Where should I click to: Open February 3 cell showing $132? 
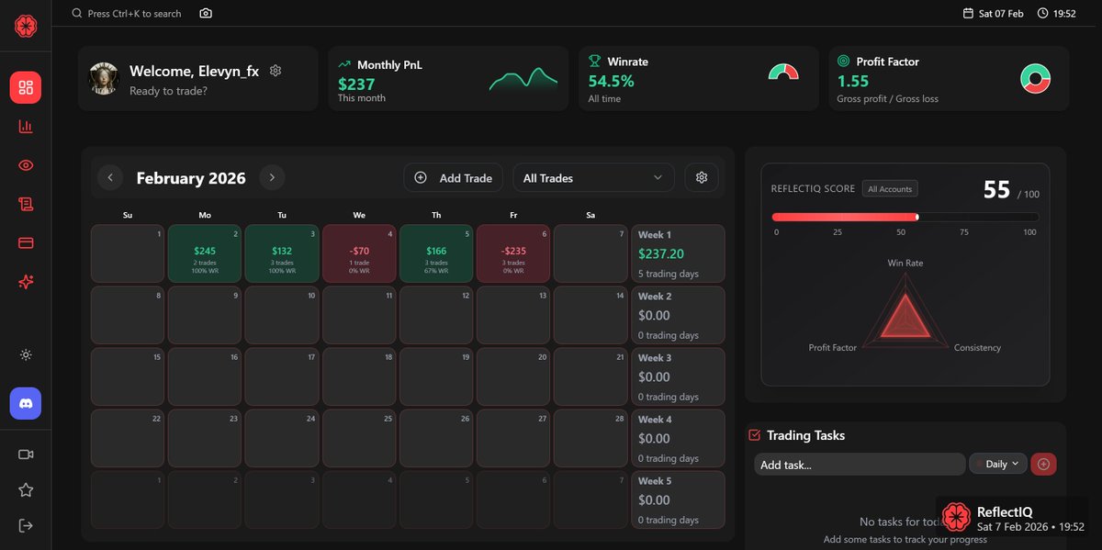click(282, 253)
